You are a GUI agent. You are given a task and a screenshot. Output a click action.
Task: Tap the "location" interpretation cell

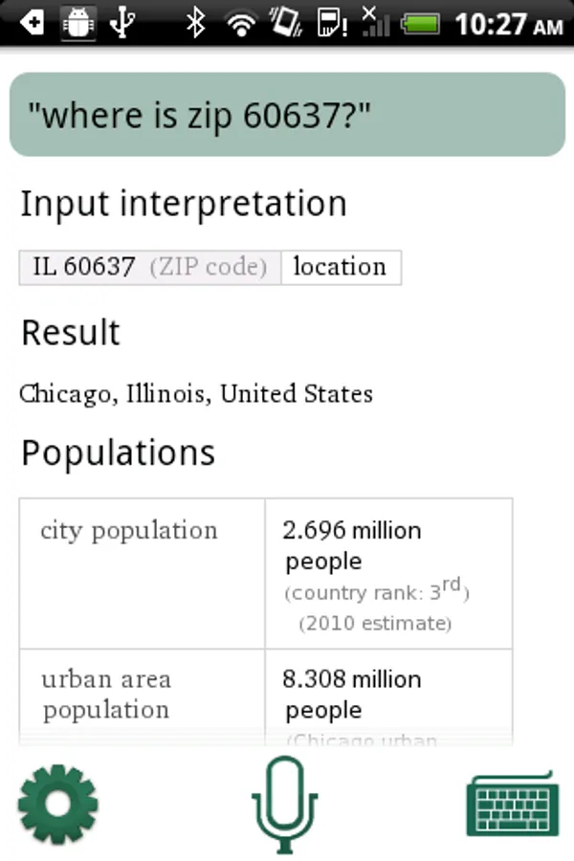click(x=340, y=267)
